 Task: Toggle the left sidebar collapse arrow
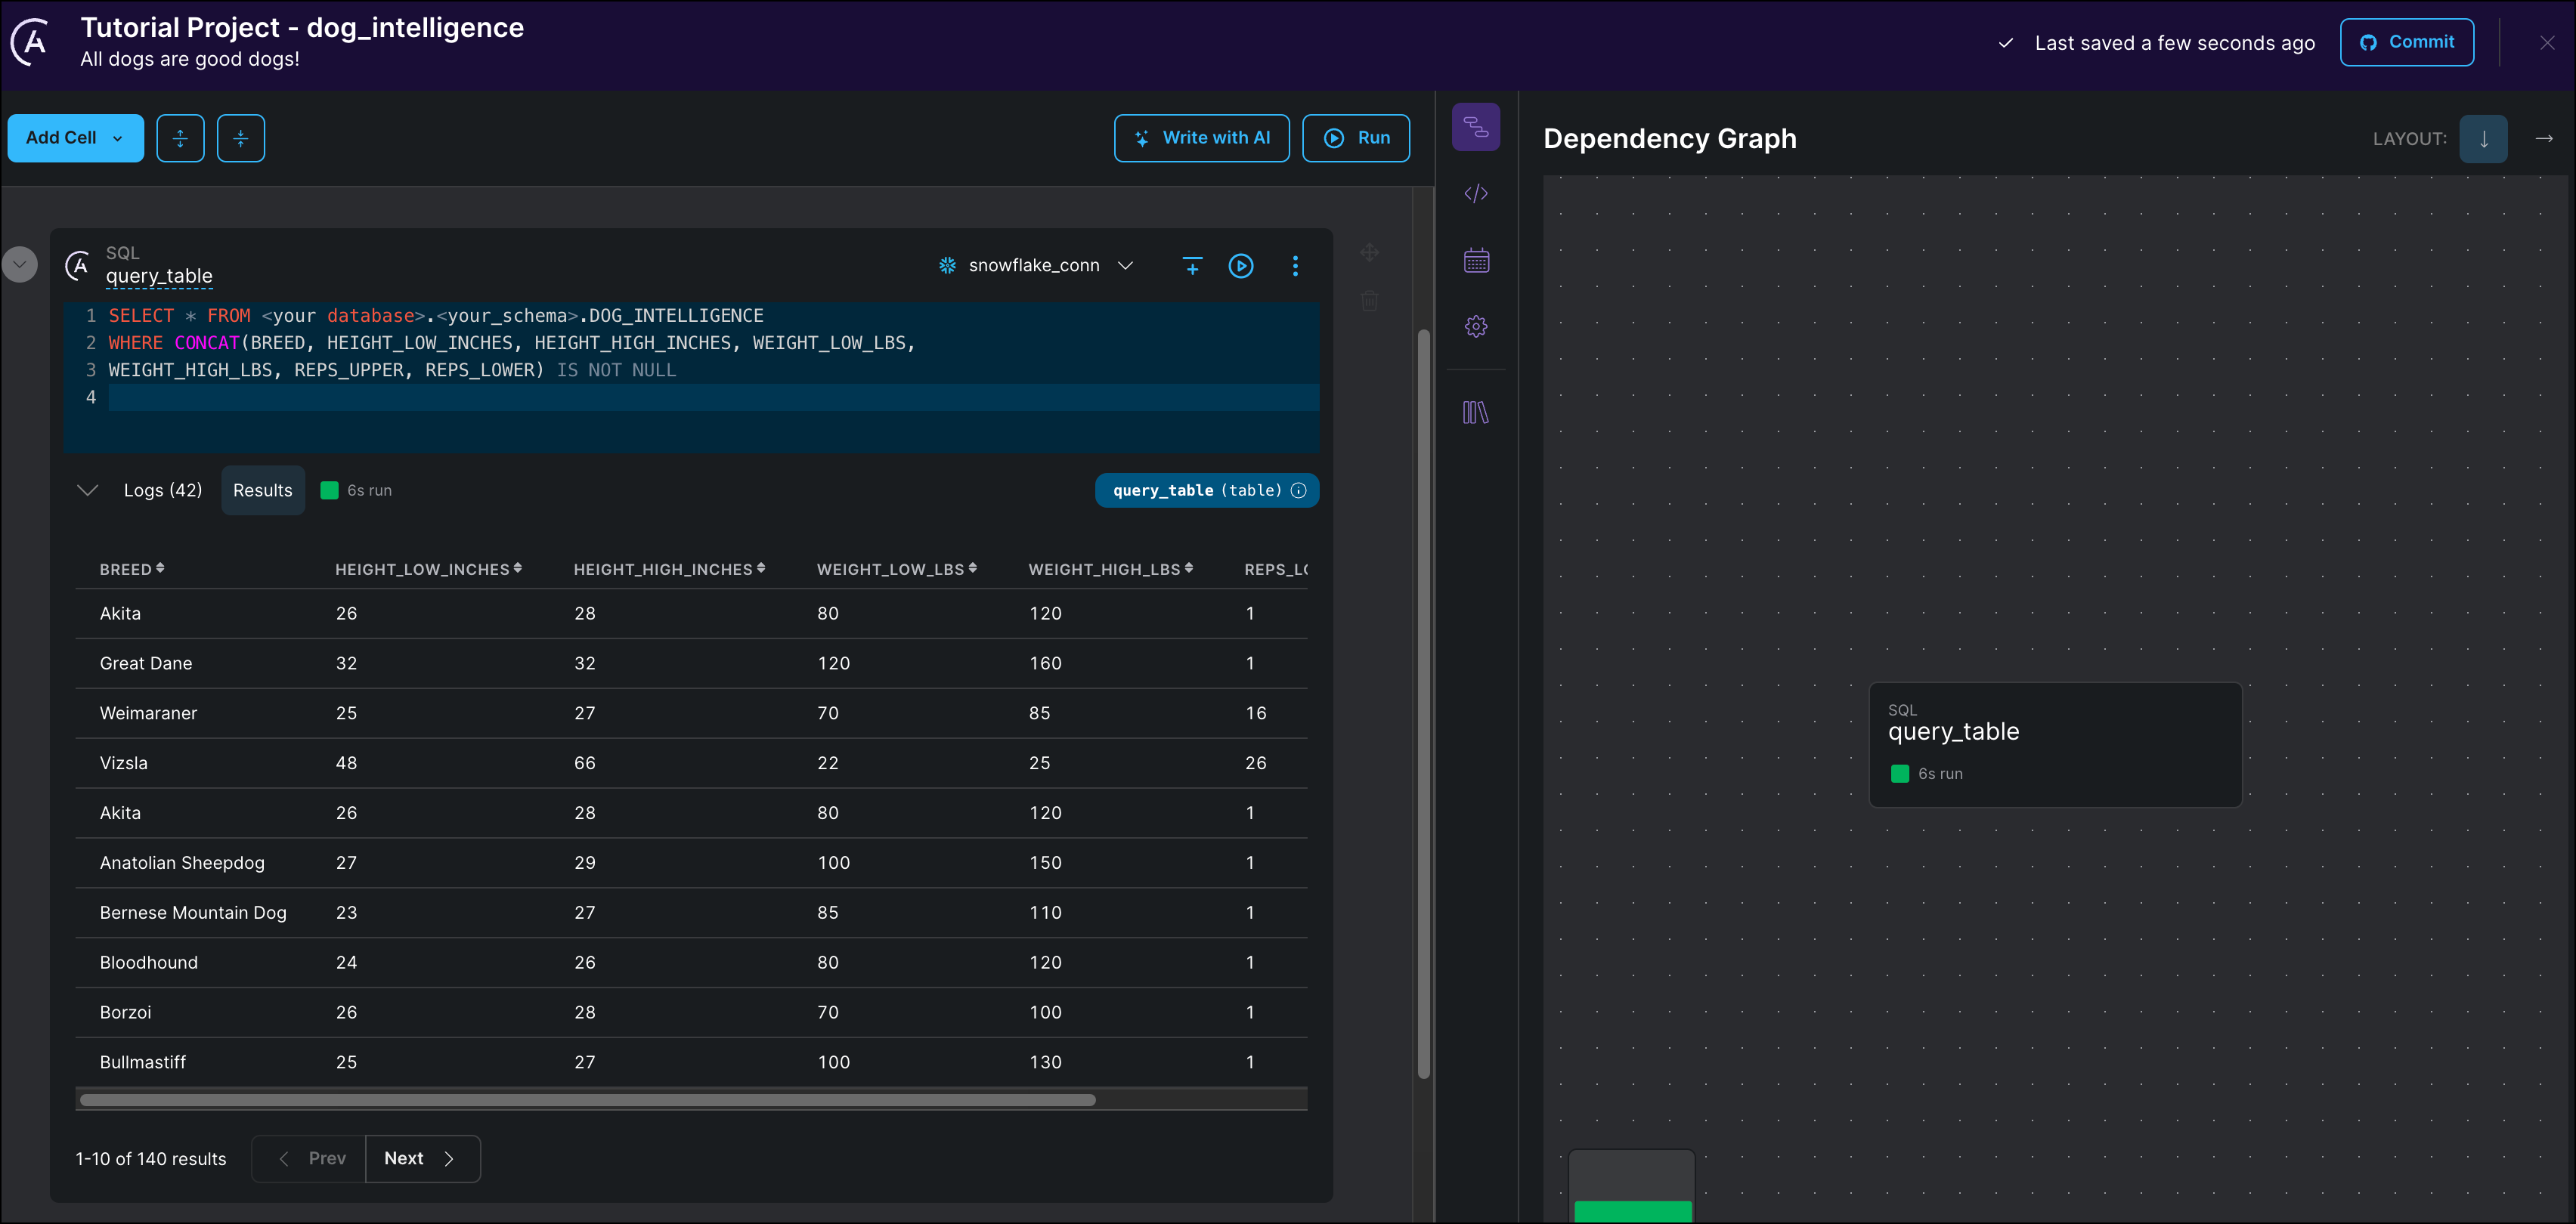[x=20, y=263]
